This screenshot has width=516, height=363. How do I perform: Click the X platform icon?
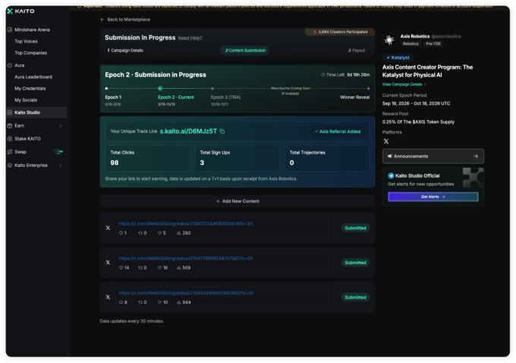pyautogui.click(x=386, y=141)
